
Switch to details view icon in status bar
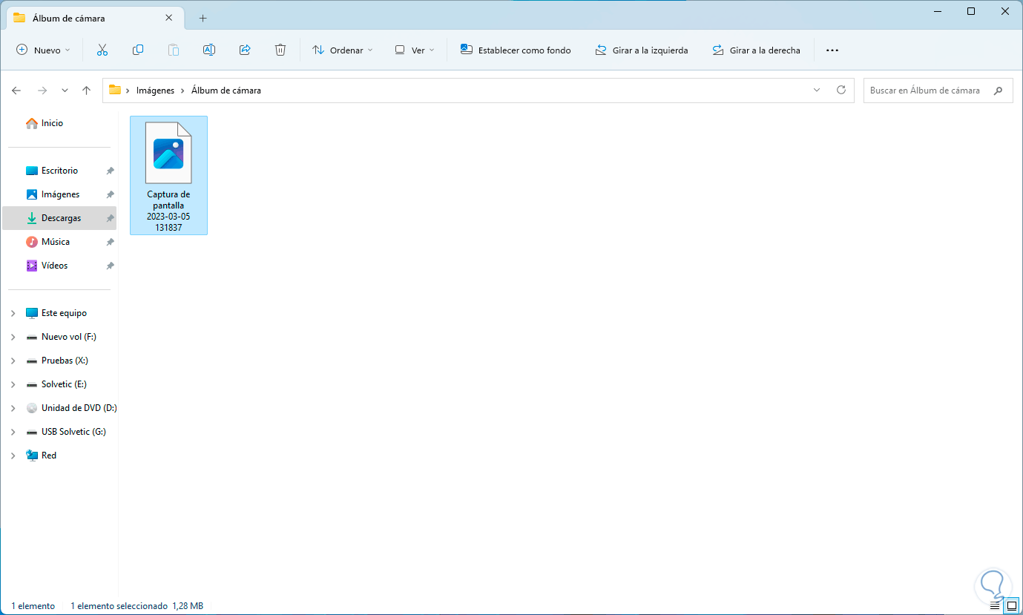[996, 606]
